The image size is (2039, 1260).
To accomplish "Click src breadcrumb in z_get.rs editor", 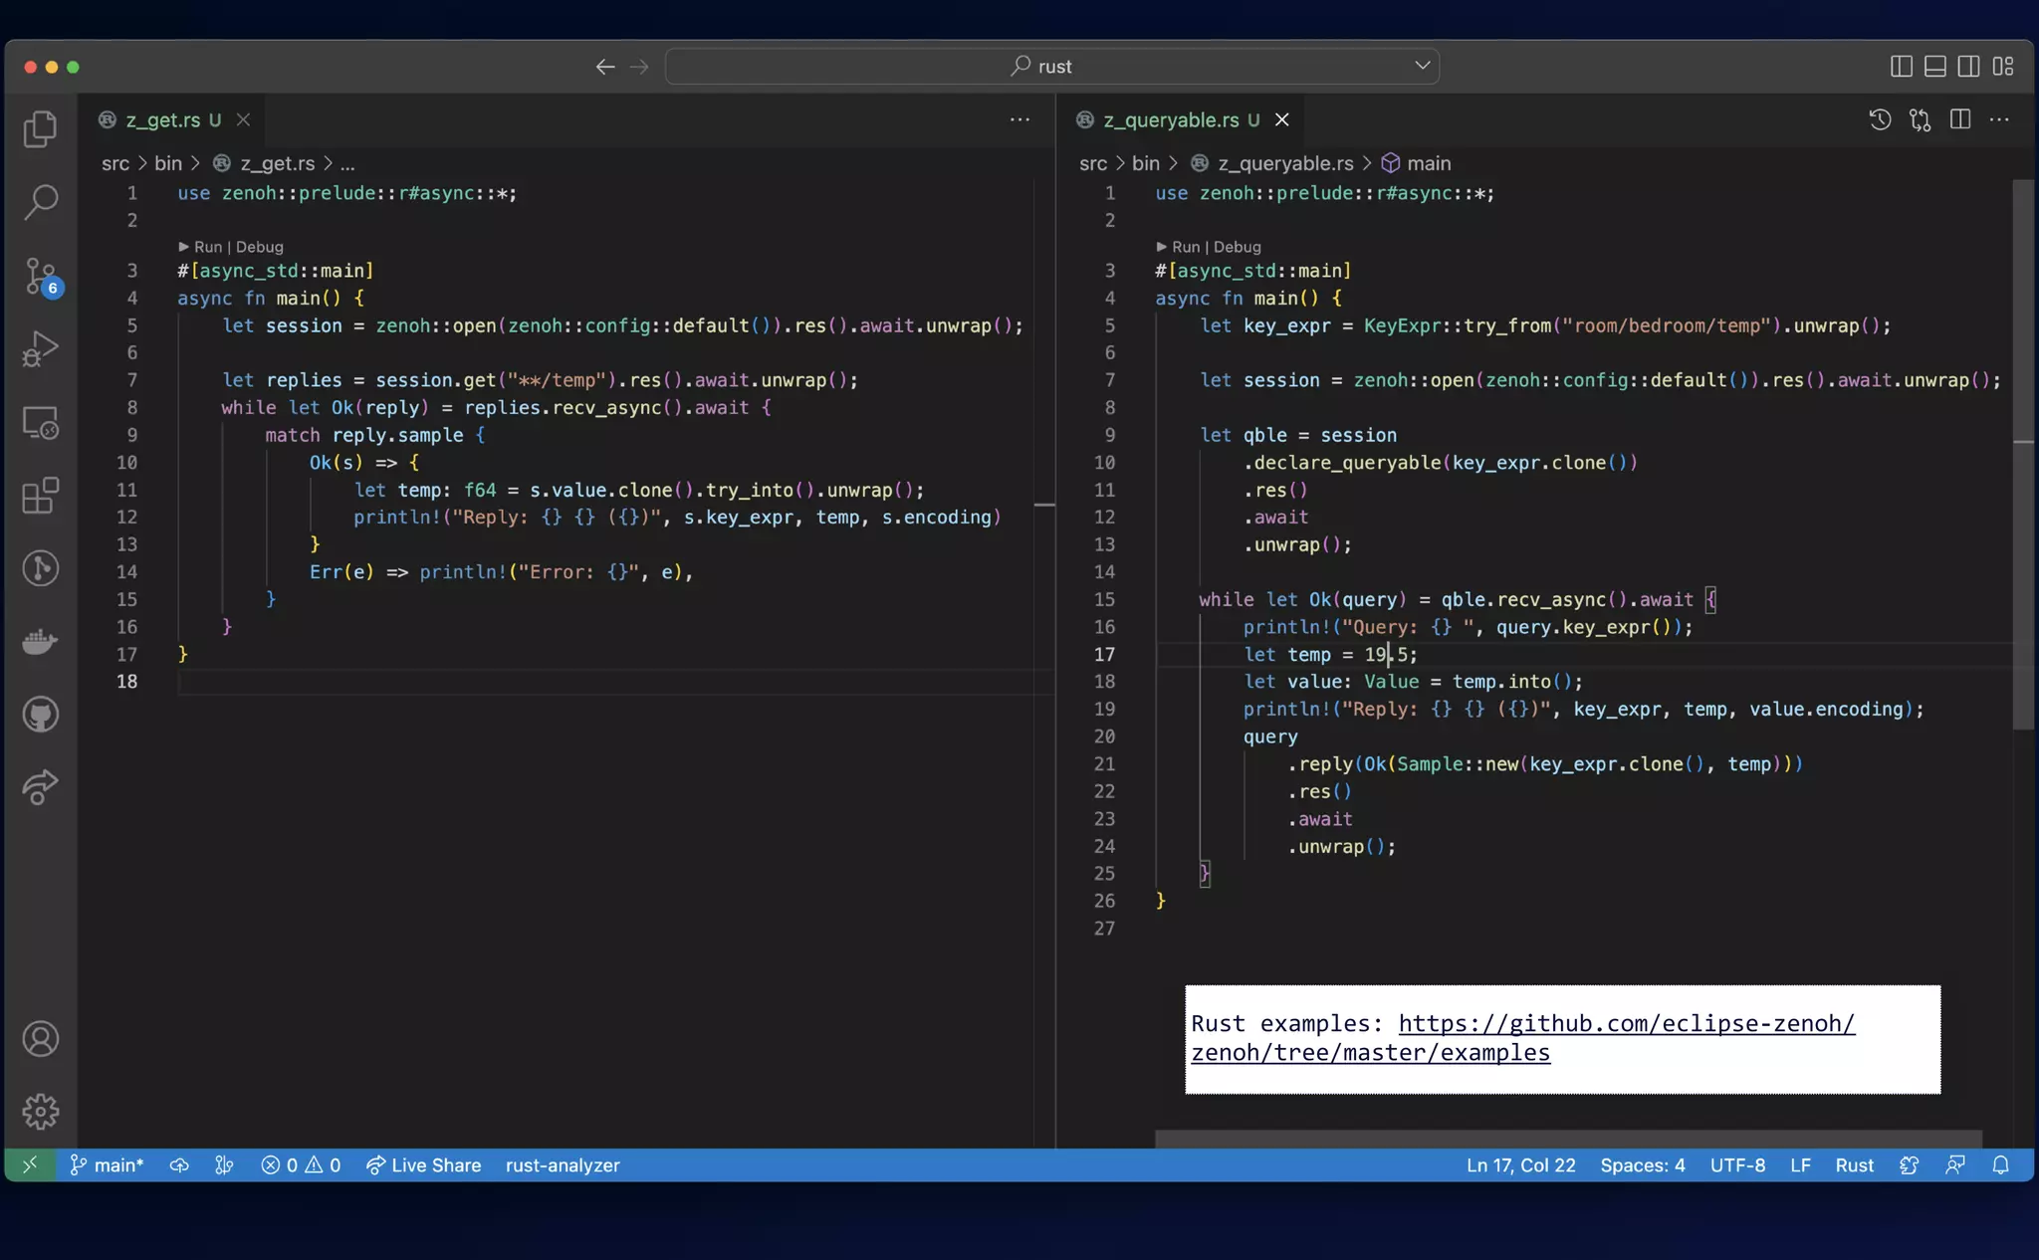I will (115, 163).
